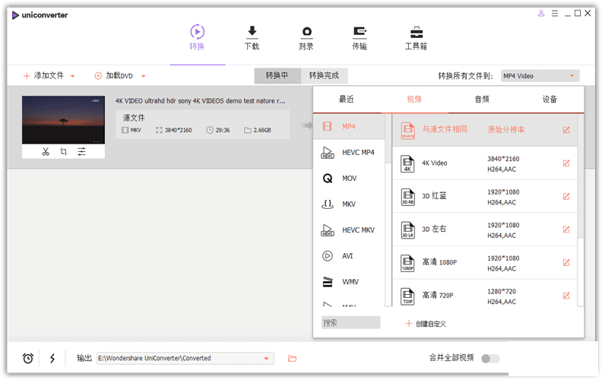The height and width of the screenshot is (380, 602).
Task: Click the lightning high-speed conversion icon
Action: 52,359
